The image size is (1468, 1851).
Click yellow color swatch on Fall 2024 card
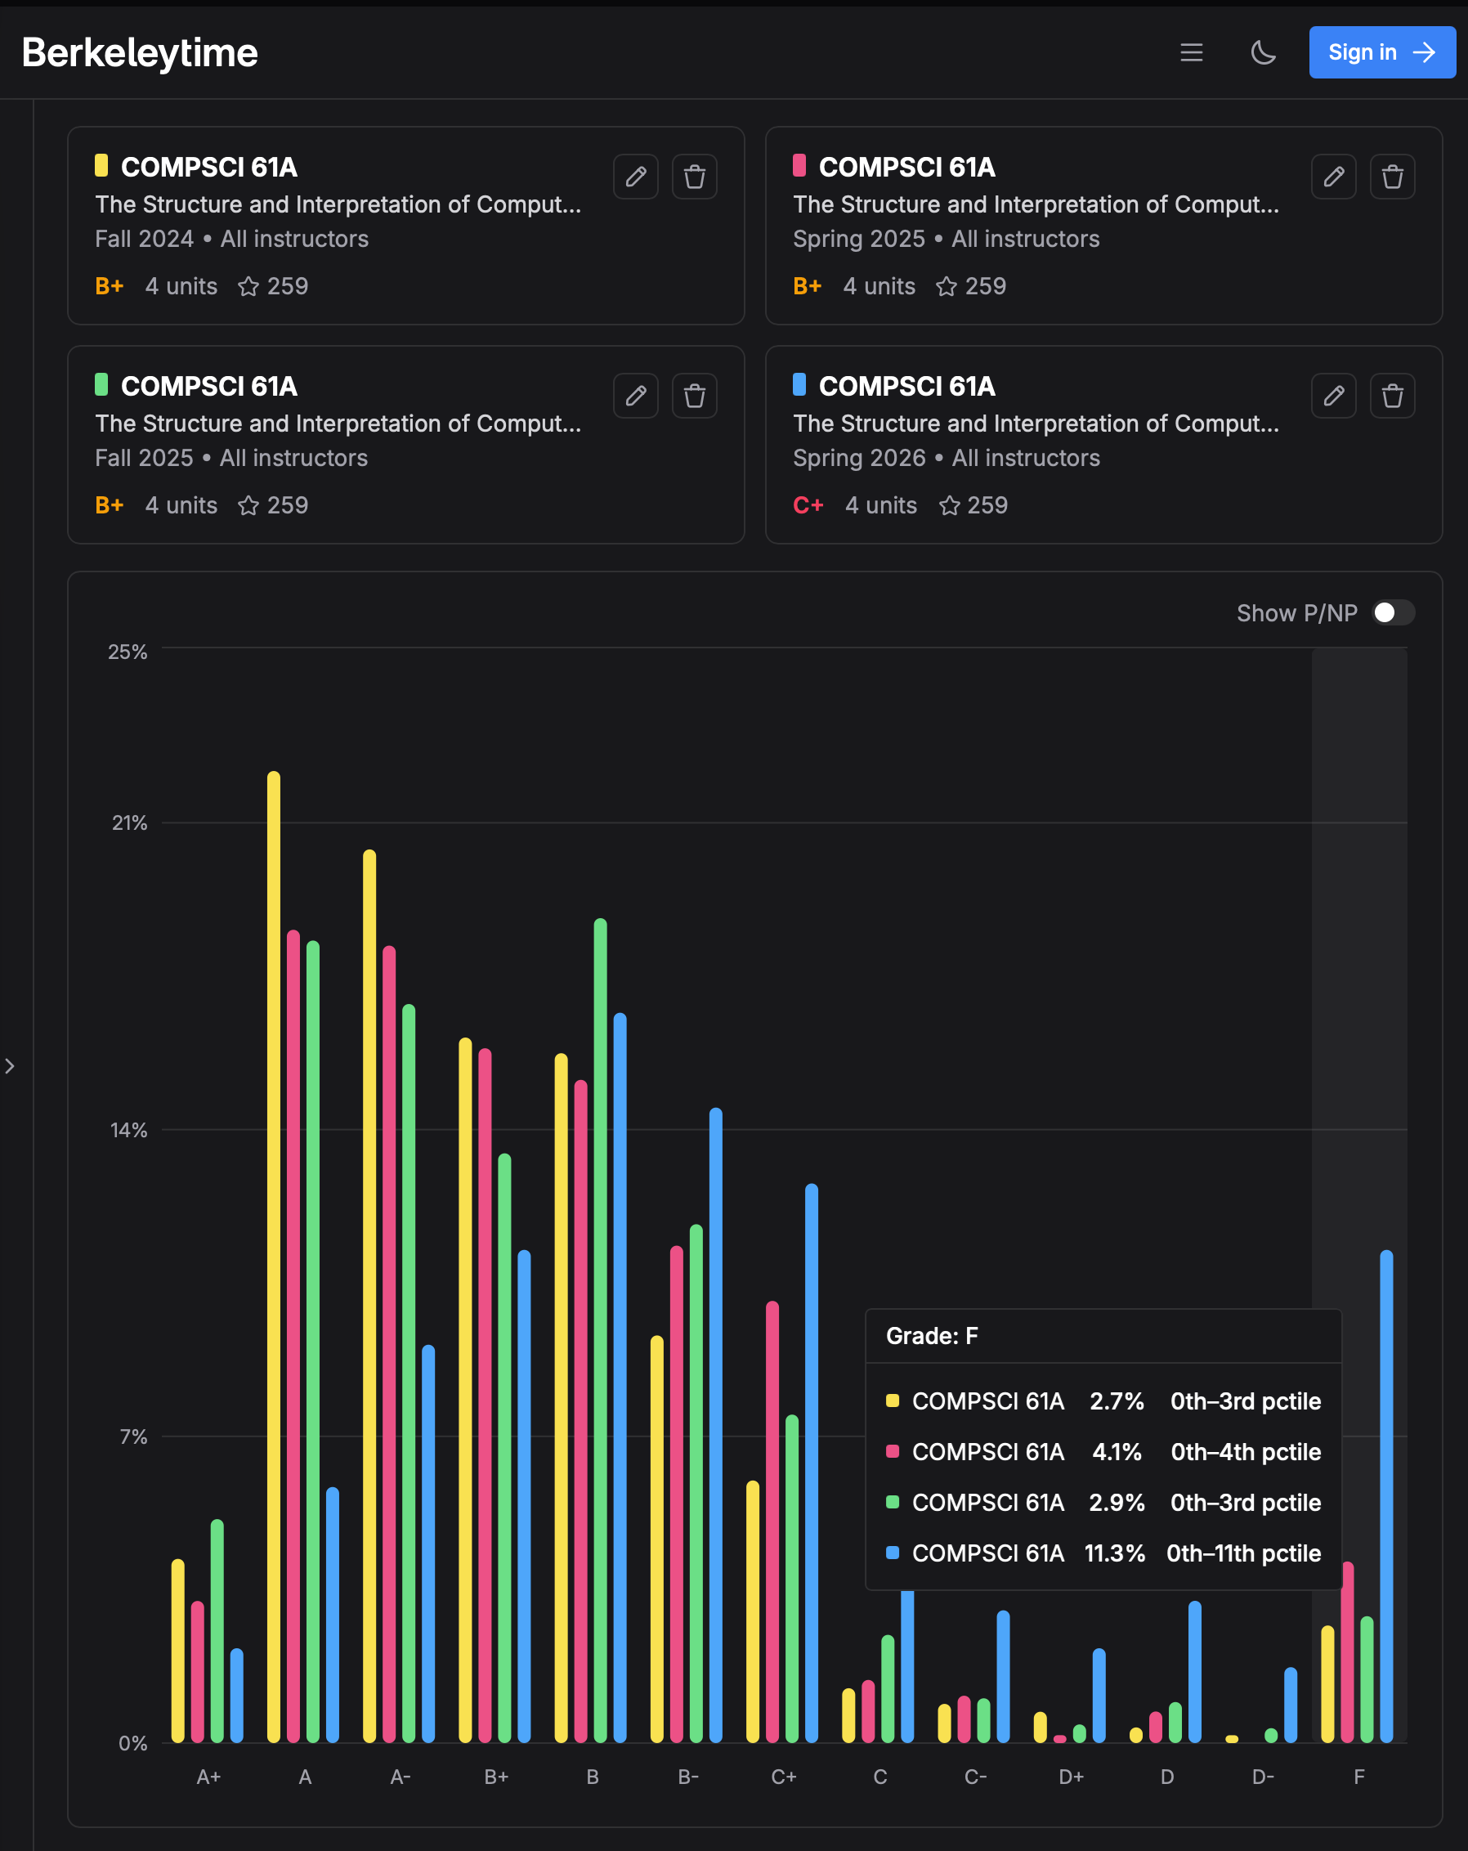coord(101,165)
